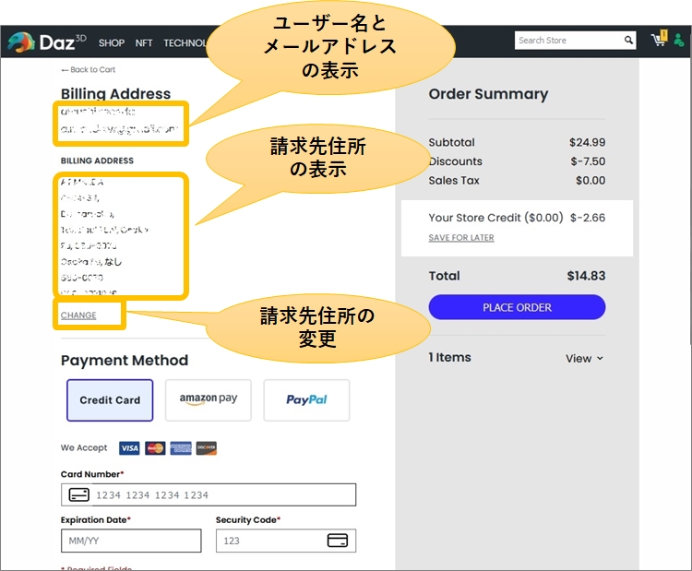Select PayPal payment option
The height and width of the screenshot is (571, 692).
tap(306, 400)
